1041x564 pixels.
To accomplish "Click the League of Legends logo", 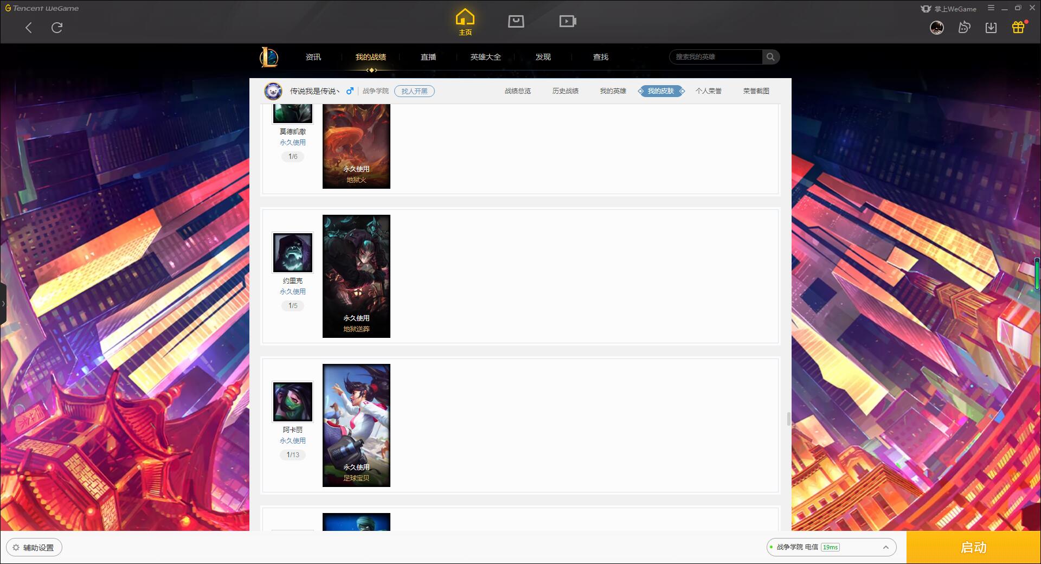I will pos(269,57).
